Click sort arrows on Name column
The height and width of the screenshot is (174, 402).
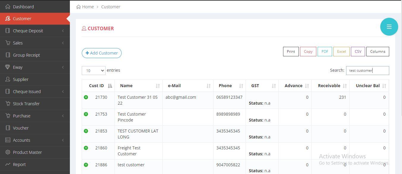pyautogui.click(x=158, y=86)
